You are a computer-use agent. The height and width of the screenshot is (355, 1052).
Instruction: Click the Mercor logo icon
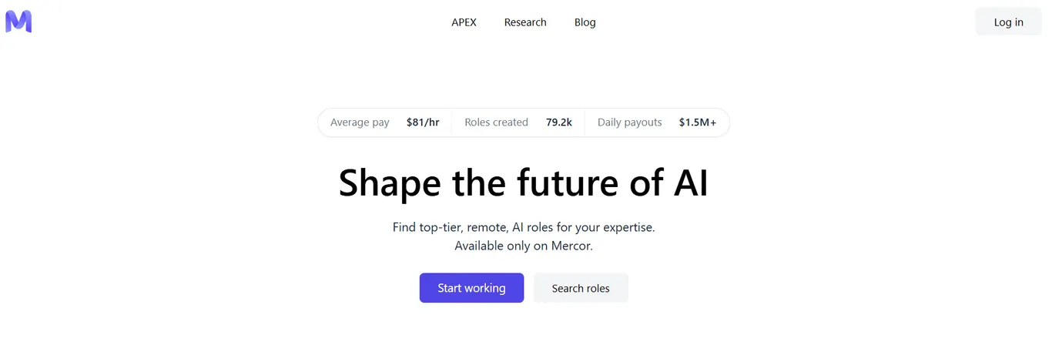pos(18,22)
